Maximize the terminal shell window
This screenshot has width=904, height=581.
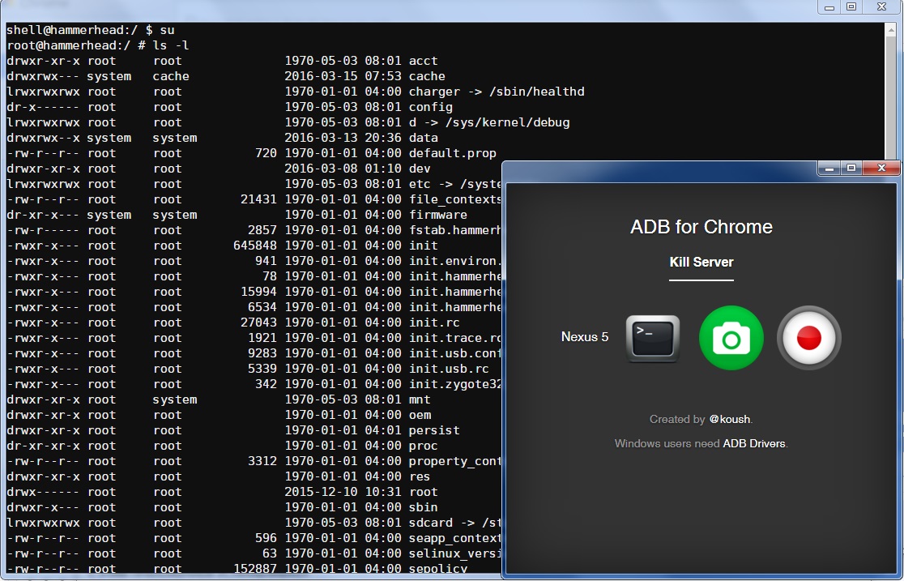(x=851, y=6)
